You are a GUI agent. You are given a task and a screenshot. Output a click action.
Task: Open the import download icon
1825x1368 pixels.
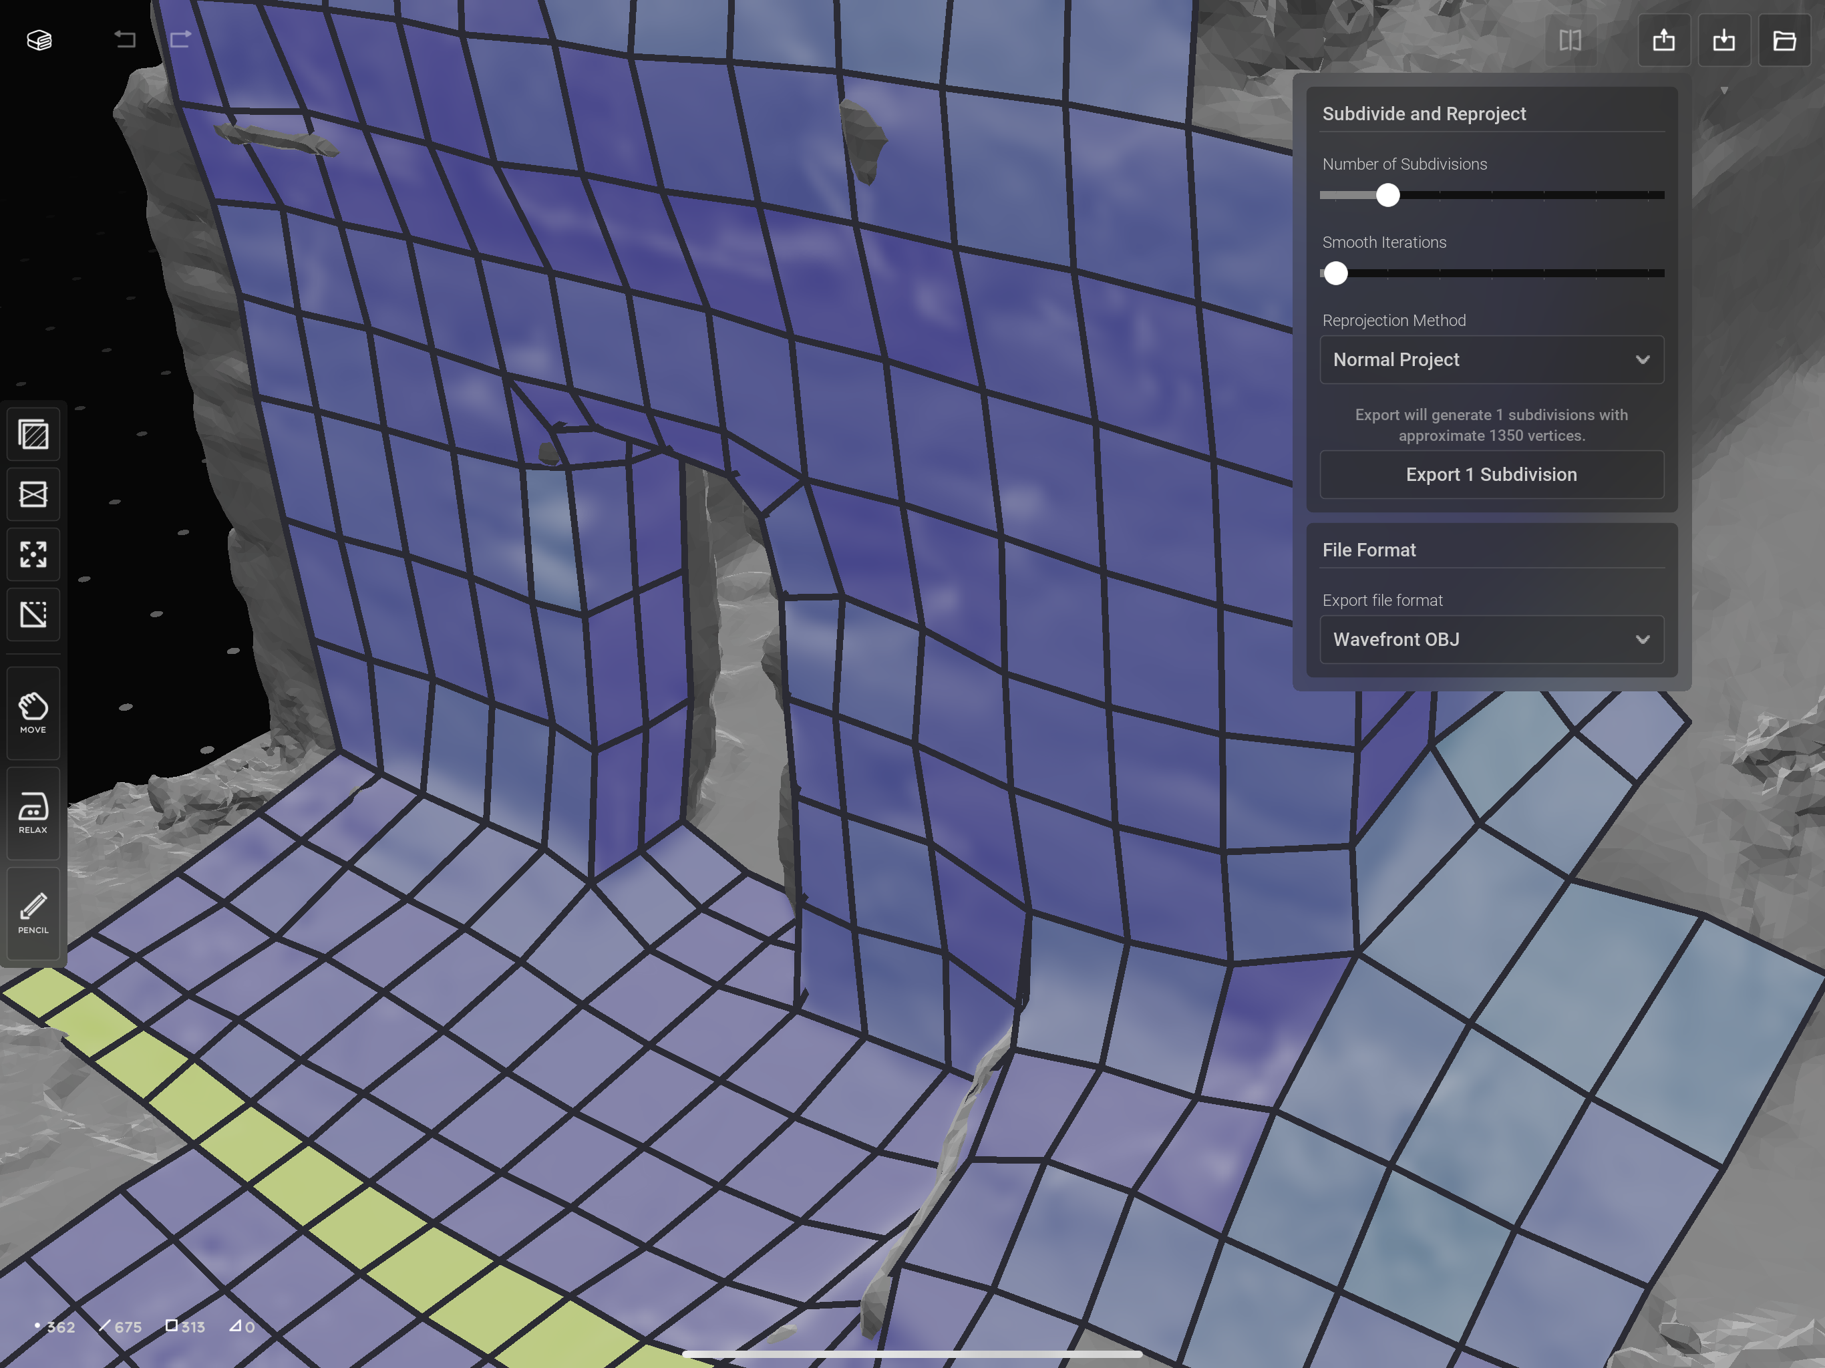[1723, 39]
